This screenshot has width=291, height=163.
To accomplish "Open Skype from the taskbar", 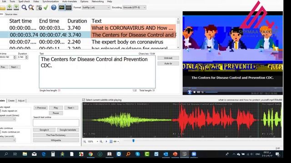I will [137, 154].
